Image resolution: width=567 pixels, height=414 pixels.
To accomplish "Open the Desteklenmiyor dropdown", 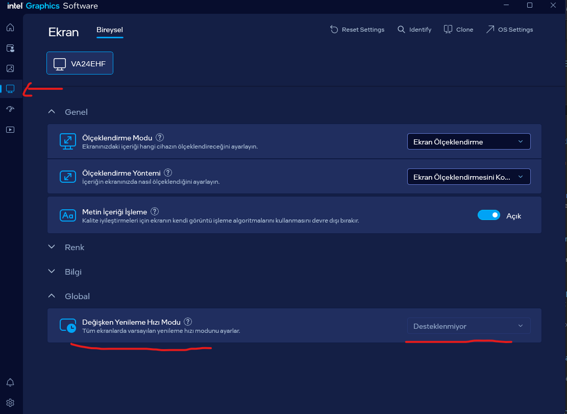I will [x=469, y=326].
